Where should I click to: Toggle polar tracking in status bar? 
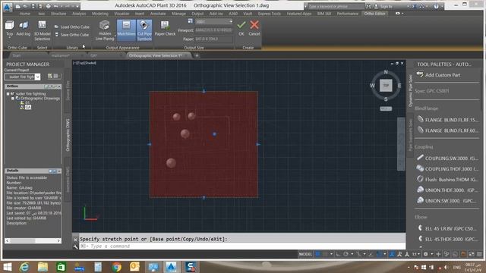(x=346, y=254)
